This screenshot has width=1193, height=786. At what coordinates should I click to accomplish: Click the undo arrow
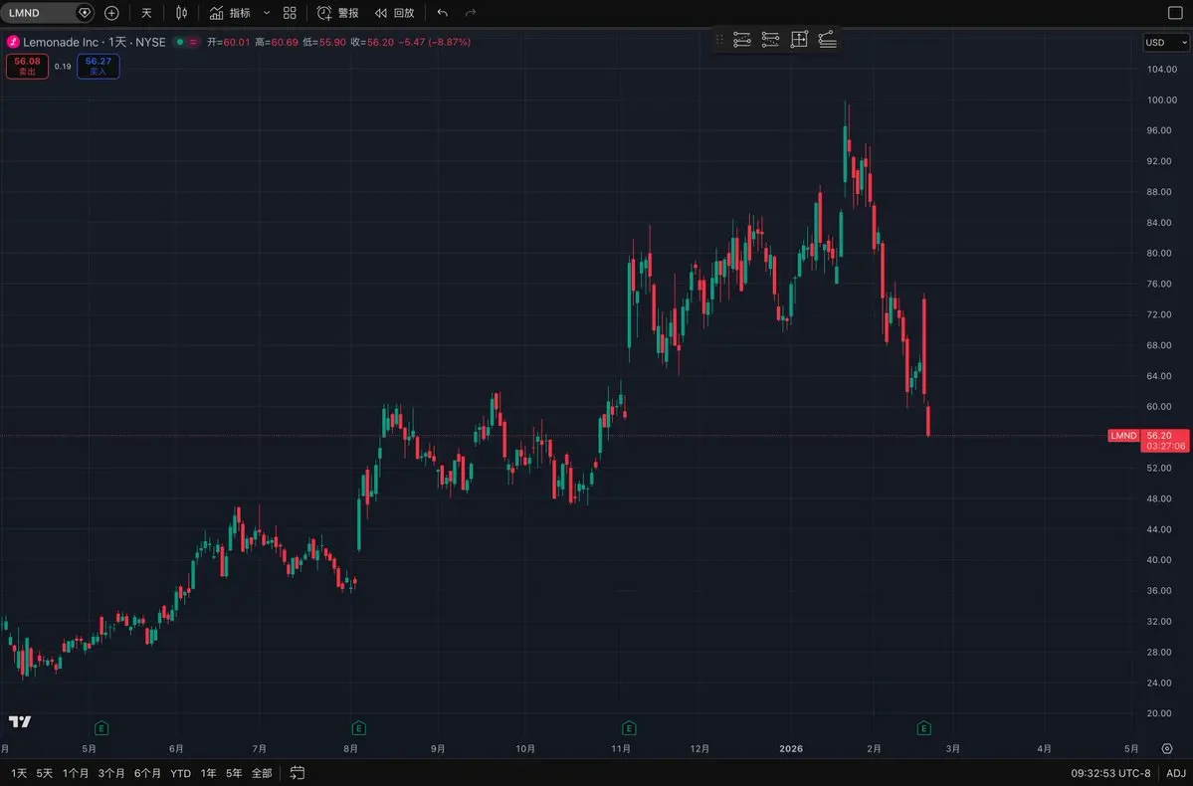pos(442,13)
